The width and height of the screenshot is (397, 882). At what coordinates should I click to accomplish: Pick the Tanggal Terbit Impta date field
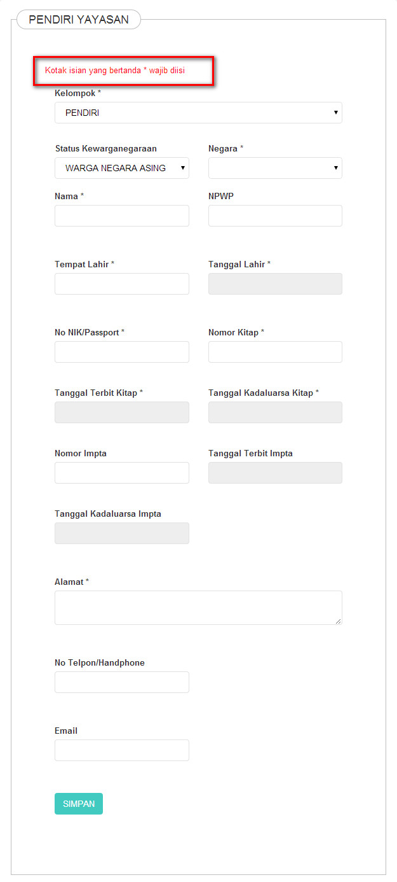275,473
